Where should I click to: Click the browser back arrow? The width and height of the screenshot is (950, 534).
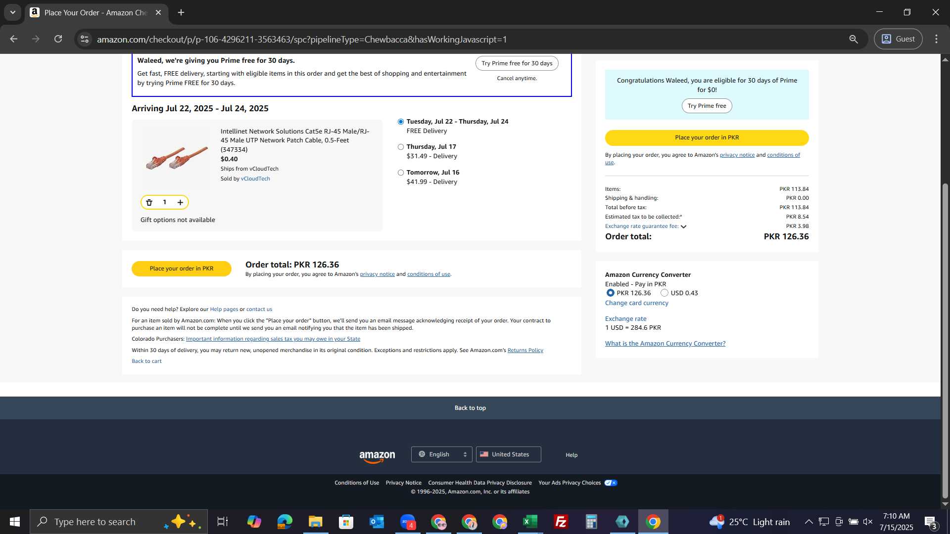click(x=13, y=39)
